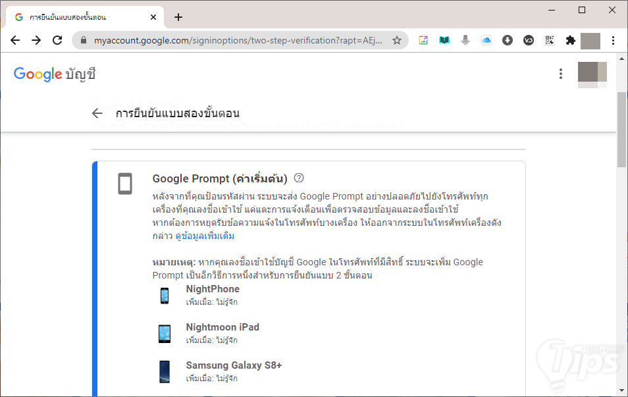The width and height of the screenshot is (628, 397).
Task: Go back using browser back arrow
Action: tap(15, 40)
